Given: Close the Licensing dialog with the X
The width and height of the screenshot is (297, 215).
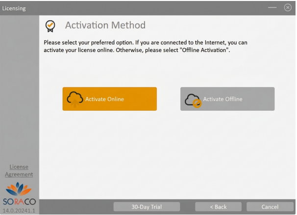Looking at the screenshot, I should click(x=288, y=8).
